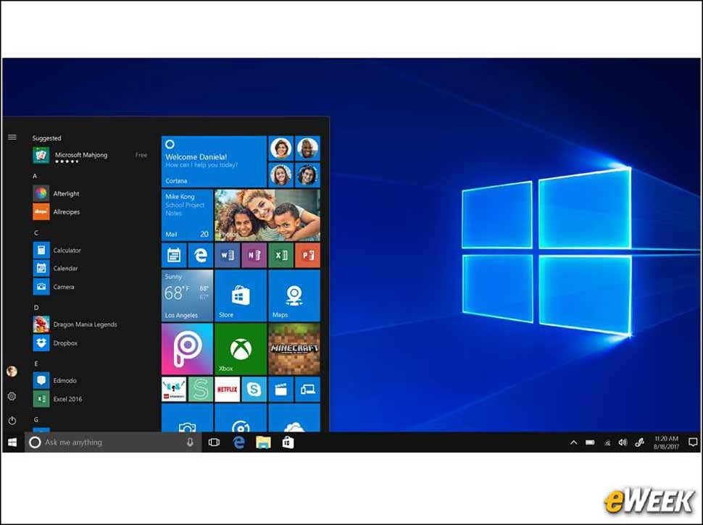Viewport: 703px width, 525px height.
Task: Check battery status in system tray
Action: coord(590,442)
